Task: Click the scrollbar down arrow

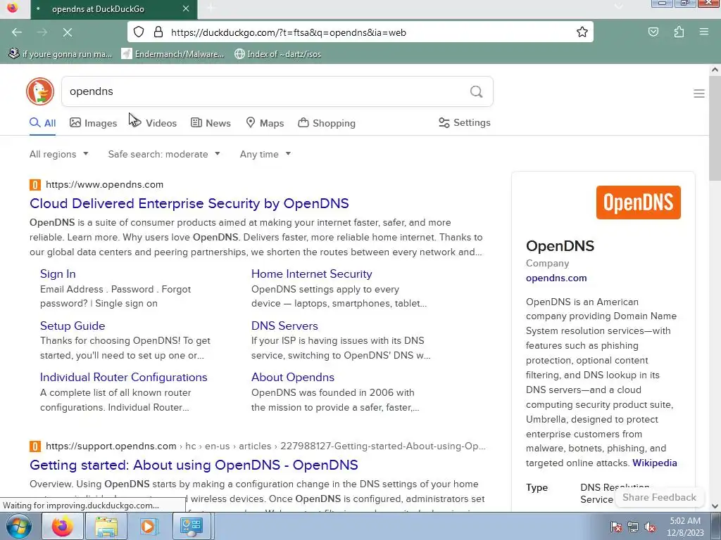Action: [x=715, y=506]
